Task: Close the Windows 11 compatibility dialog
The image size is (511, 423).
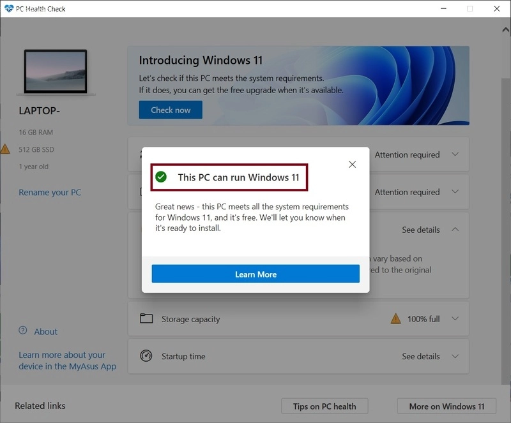Action: 352,165
